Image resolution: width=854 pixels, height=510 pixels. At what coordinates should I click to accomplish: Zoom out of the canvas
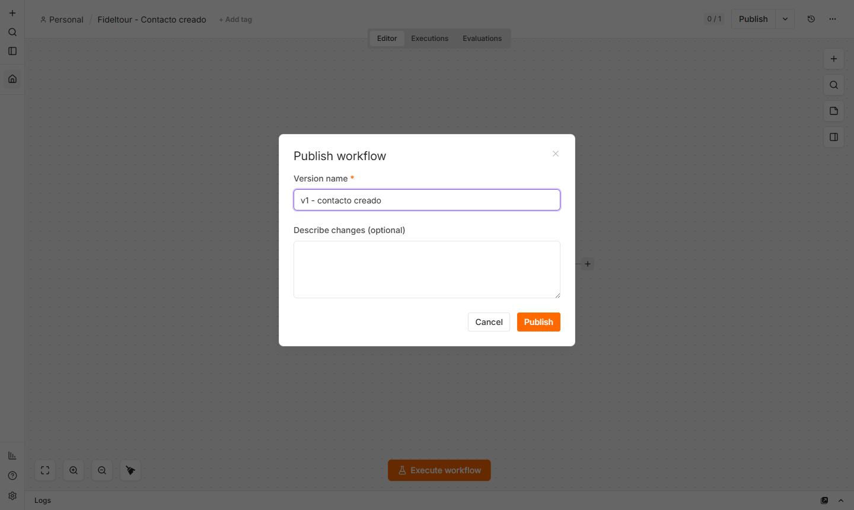(102, 470)
